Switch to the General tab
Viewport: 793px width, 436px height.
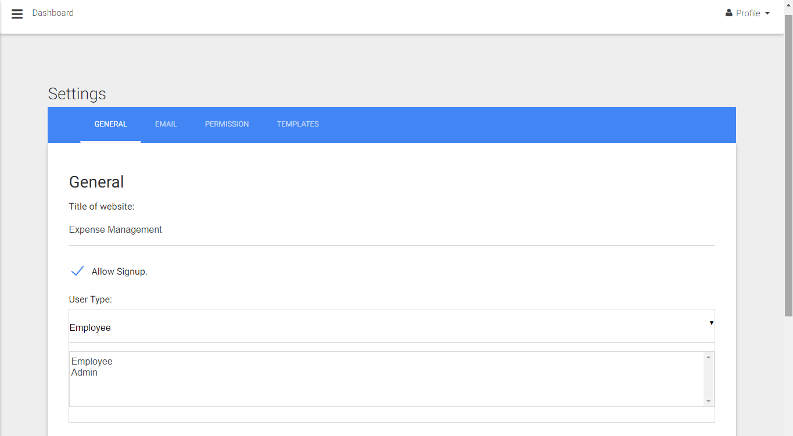click(110, 124)
